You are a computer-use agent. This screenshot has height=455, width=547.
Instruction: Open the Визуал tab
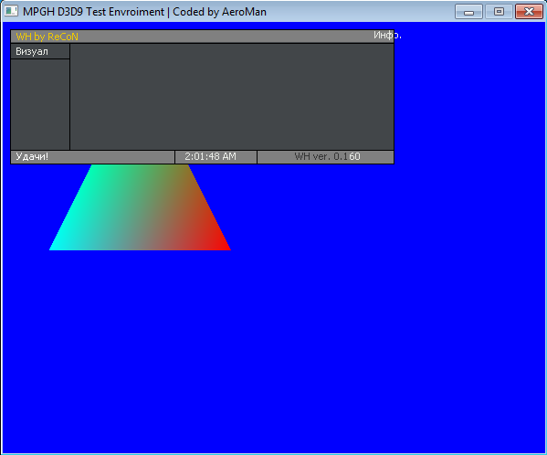pos(40,52)
